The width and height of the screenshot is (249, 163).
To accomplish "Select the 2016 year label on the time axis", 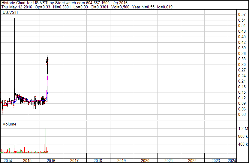I will point(51,161).
